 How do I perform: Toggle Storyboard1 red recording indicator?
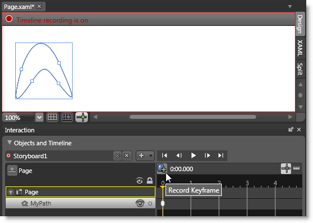(x=8, y=155)
